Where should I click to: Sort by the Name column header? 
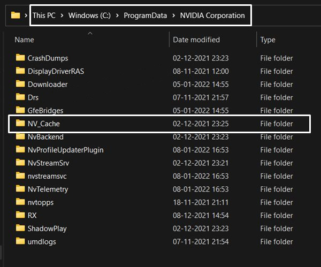click(24, 40)
